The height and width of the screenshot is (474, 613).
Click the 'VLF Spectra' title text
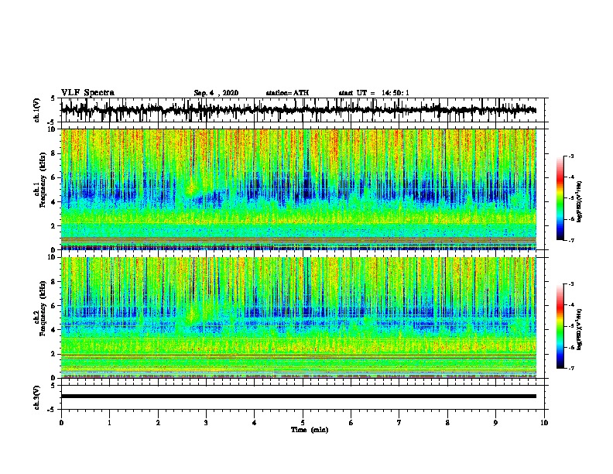coord(87,92)
